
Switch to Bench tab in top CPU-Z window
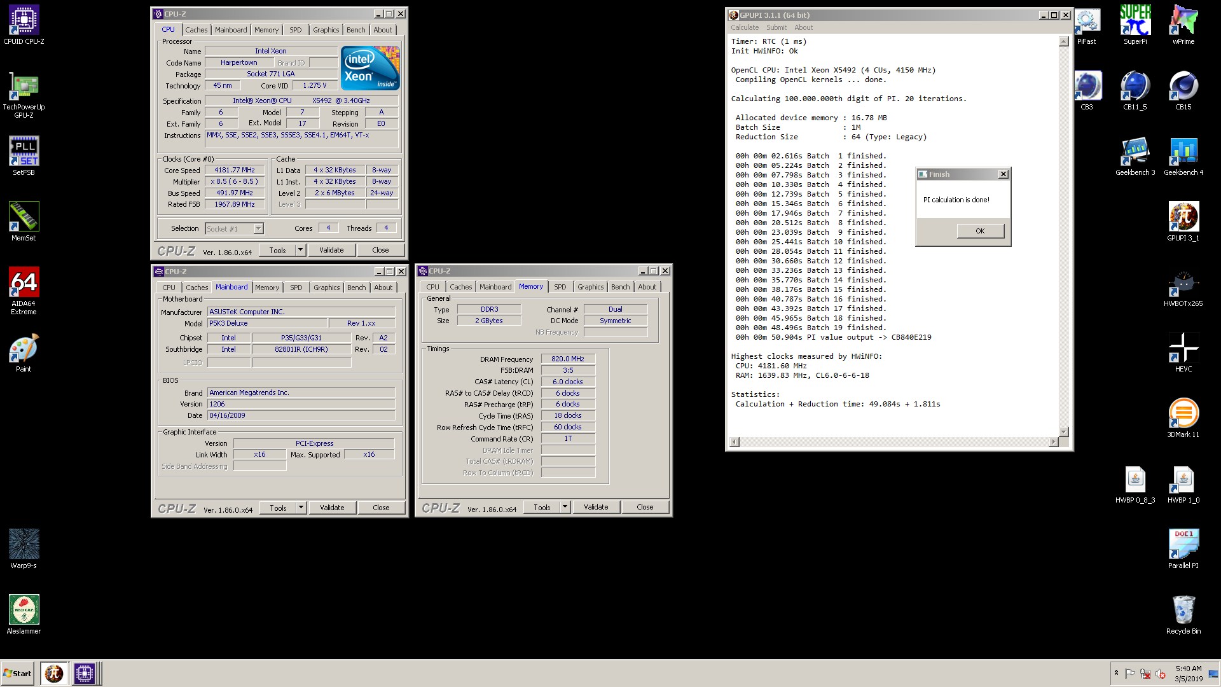click(x=355, y=30)
